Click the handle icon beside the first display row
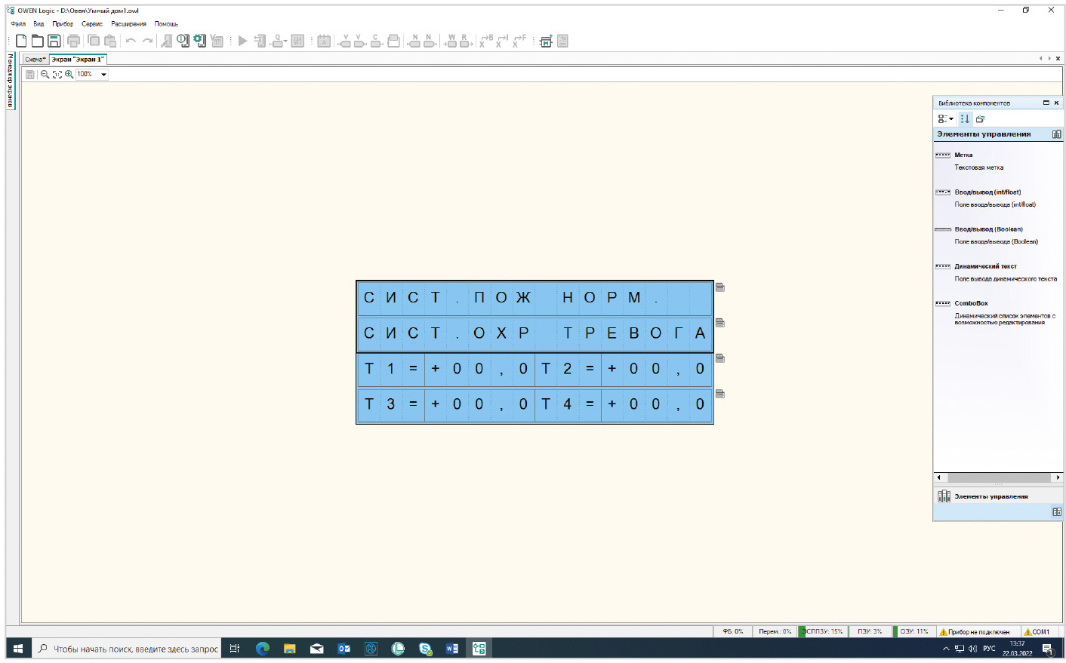The height and width of the screenshot is (663, 1066). (720, 287)
